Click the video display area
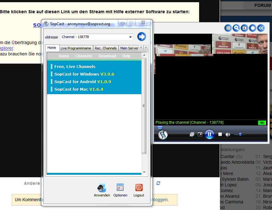The image size is (272, 210). click(211, 77)
